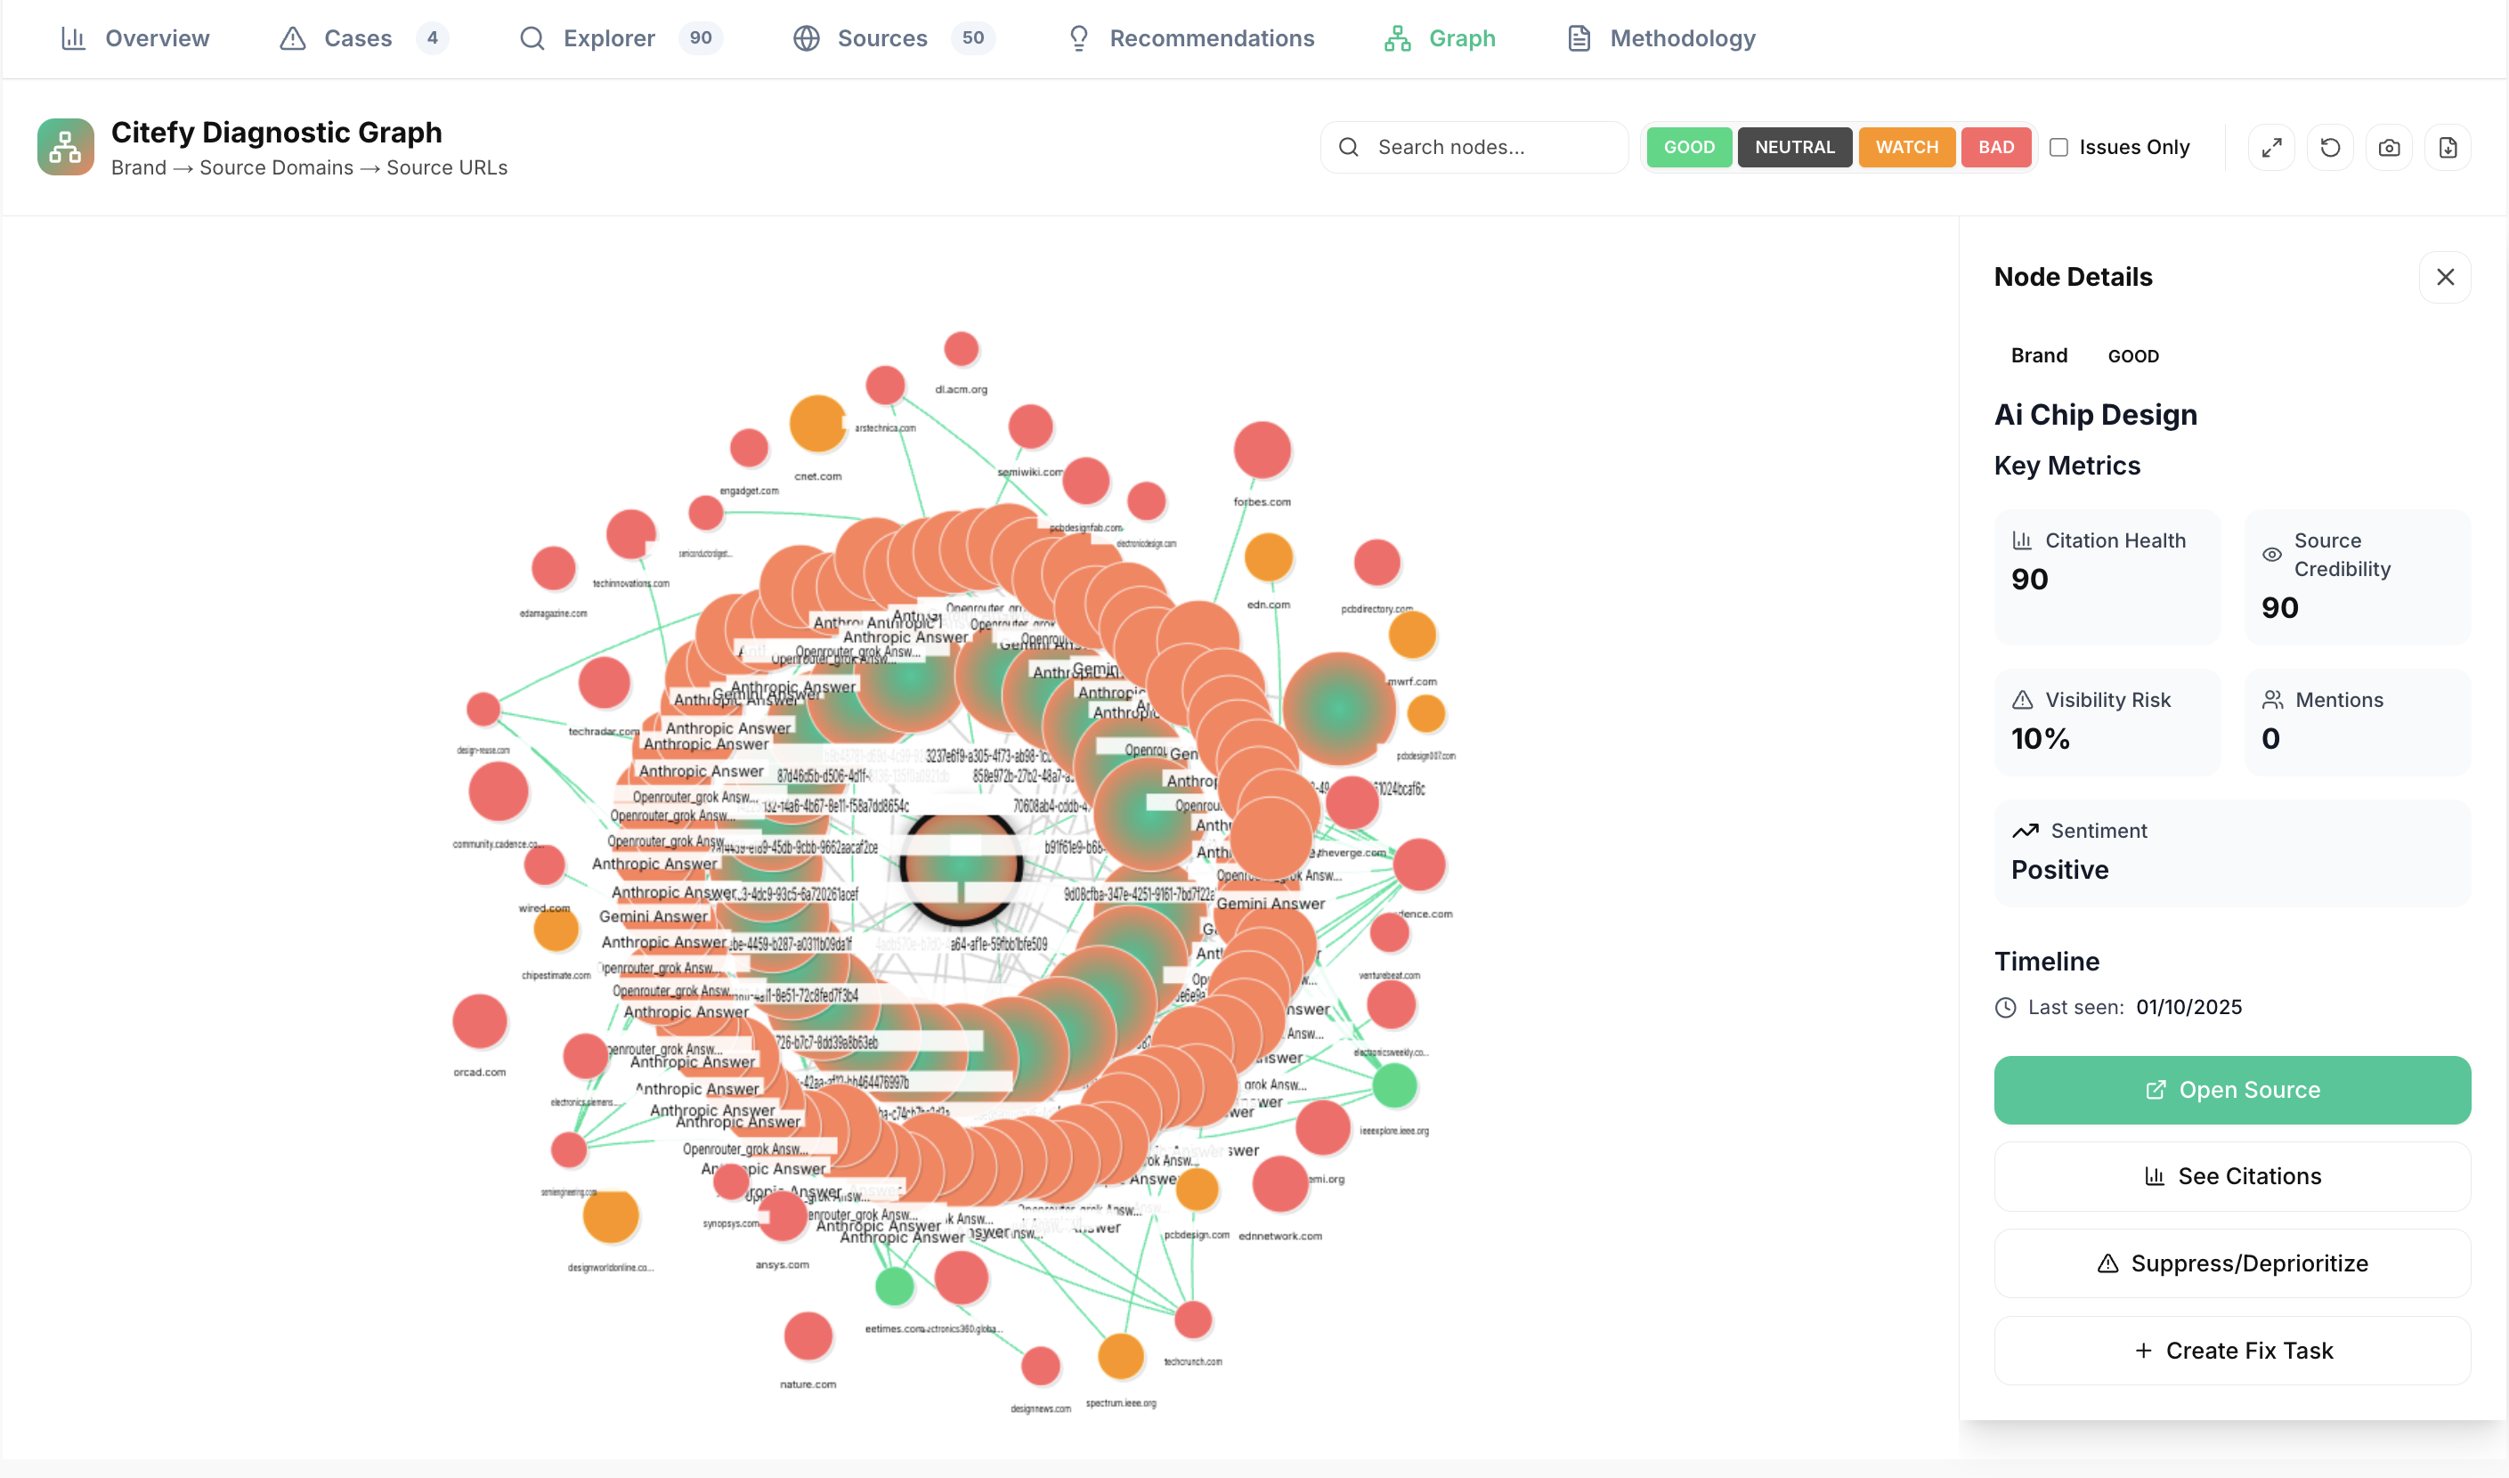The width and height of the screenshot is (2509, 1478).
Task: Click the Create Fix Task button
Action: 2231,1351
